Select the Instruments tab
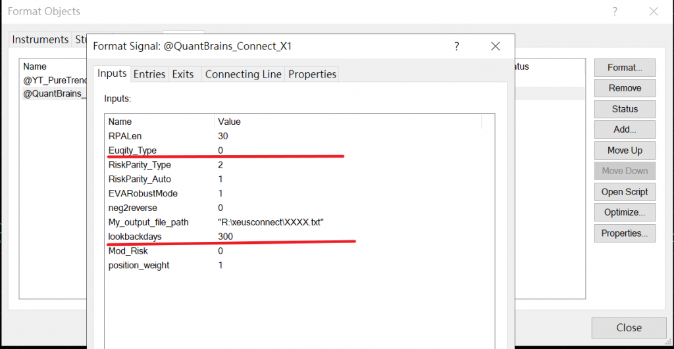Screen dimensions: 674x349 coord(40,39)
